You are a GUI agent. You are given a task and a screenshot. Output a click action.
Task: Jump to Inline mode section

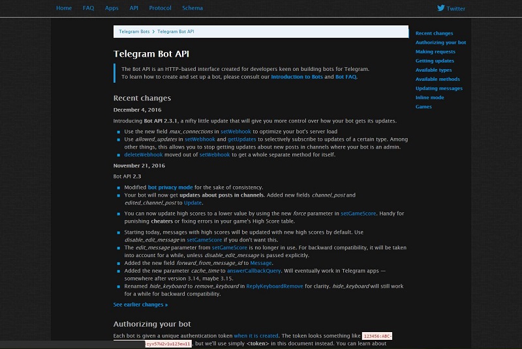pos(429,98)
